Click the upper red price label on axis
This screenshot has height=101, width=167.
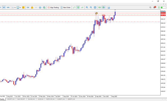(163, 13)
